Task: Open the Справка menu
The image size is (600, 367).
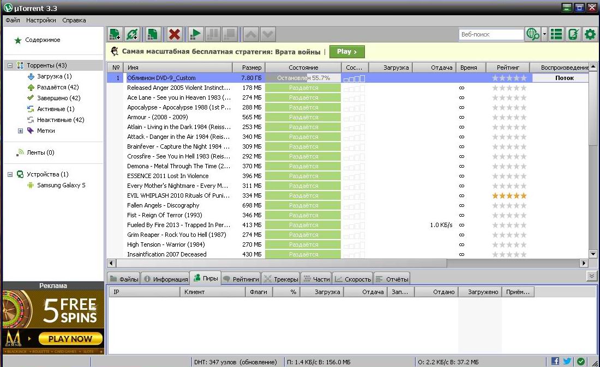Action: point(74,20)
